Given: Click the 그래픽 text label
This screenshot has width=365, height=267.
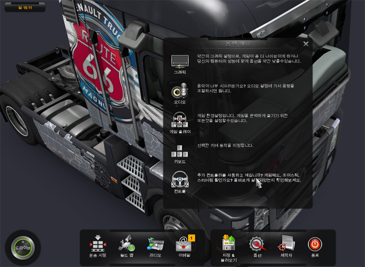Looking at the screenshot, I should [180, 72].
